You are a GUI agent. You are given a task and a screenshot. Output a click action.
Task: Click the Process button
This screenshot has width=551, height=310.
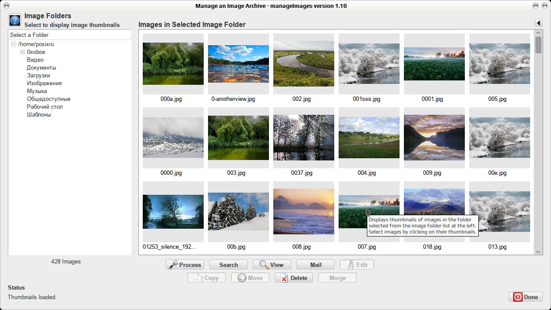coord(185,265)
